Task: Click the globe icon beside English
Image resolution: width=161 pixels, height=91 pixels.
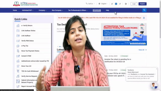Action: coord(99,4)
